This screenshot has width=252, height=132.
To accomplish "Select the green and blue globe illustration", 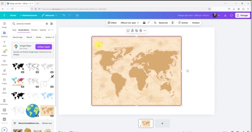I will [33, 111].
